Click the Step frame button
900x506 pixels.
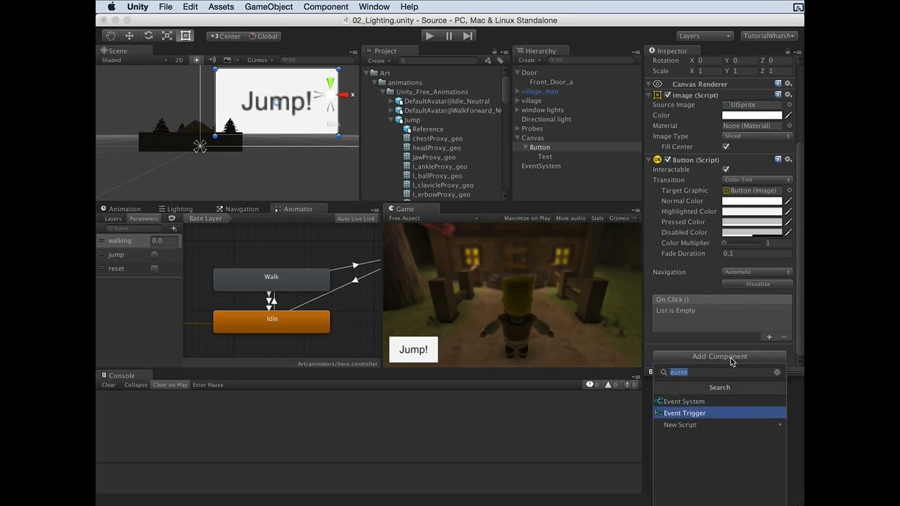(468, 36)
